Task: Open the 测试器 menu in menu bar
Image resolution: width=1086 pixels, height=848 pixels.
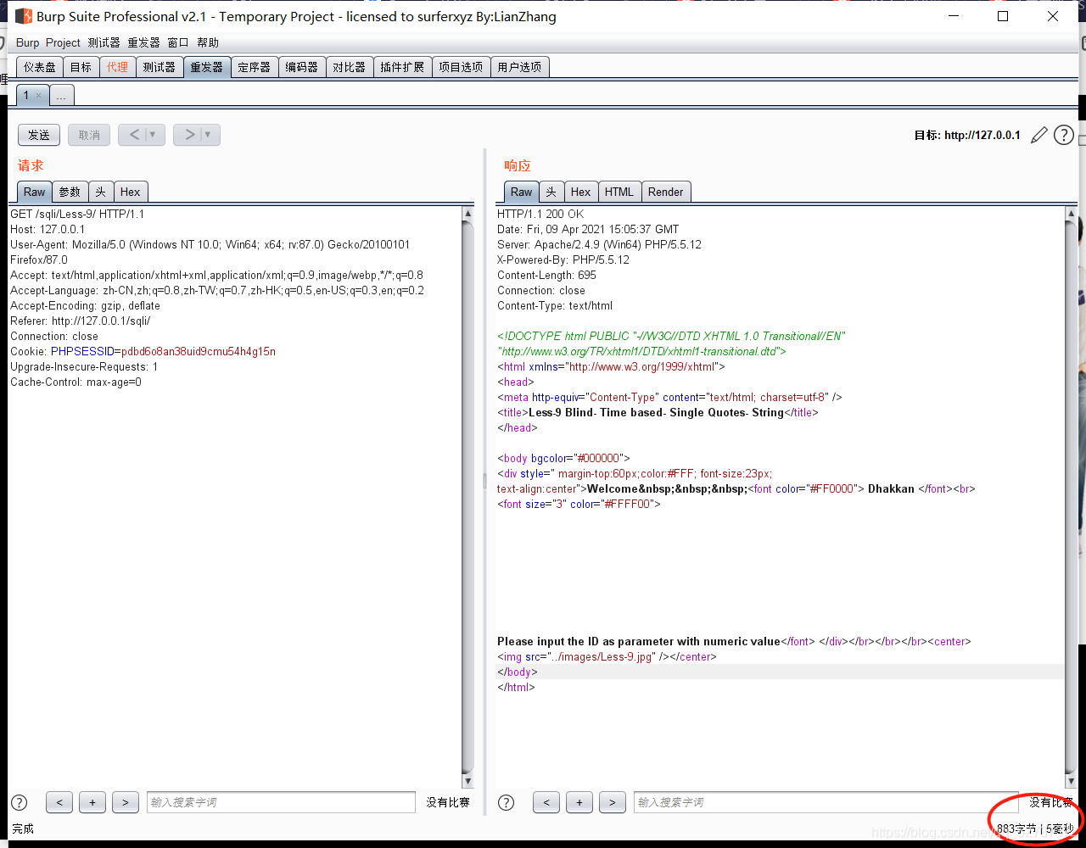Action: tap(104, 42)
